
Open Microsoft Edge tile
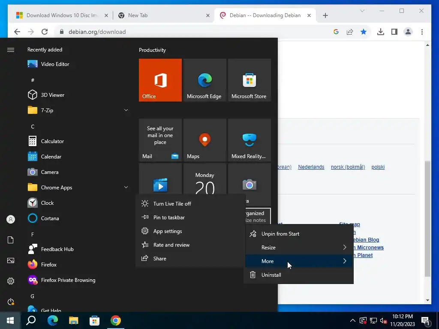click(204, 80)
